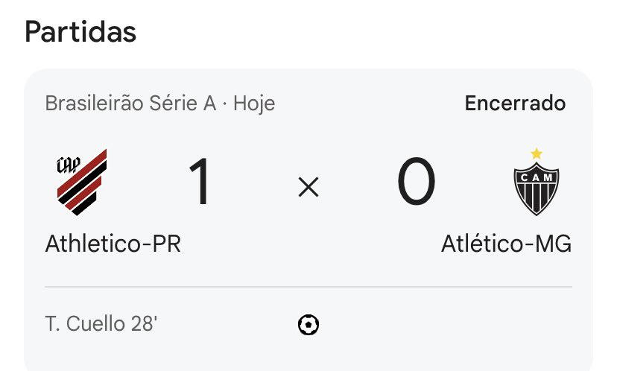This screenshot has width=617, height=371.
Task: Click the Encerrado match status
Action: pyautogui.click(x=515, y=103)
